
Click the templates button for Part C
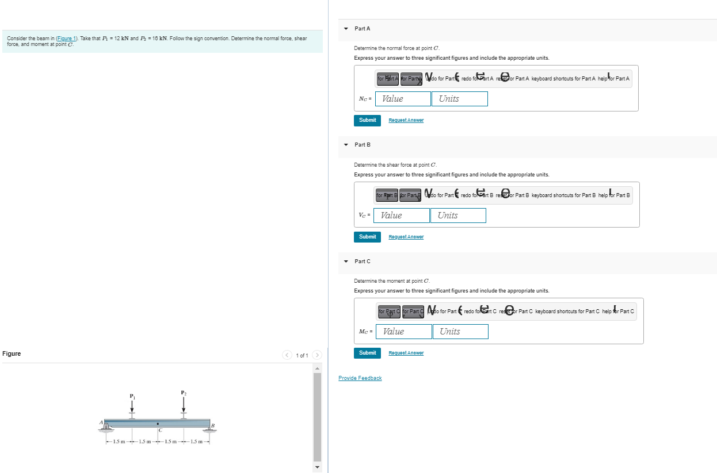point(390,311)
